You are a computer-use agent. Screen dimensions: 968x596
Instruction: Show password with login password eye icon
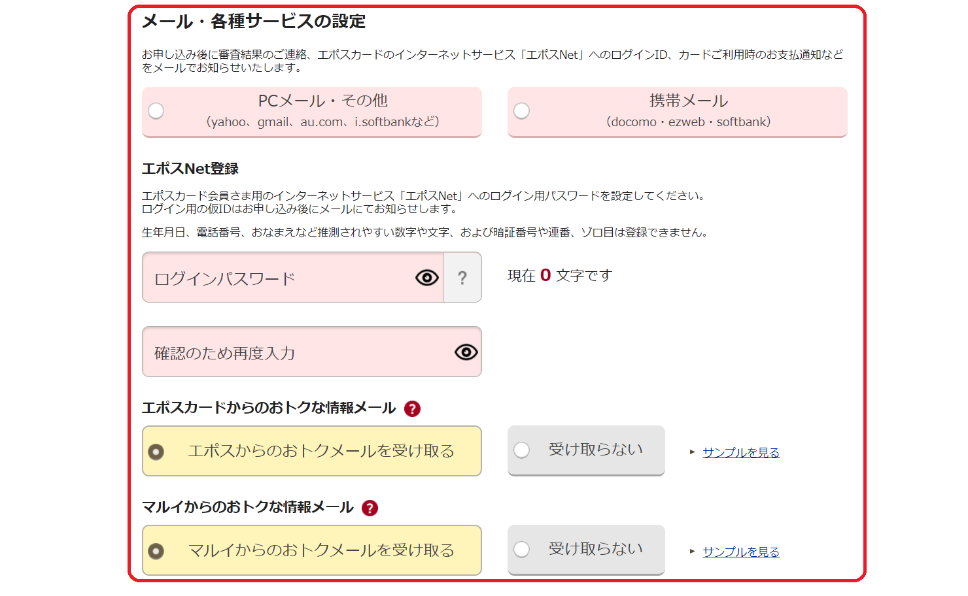click(427, 278)
